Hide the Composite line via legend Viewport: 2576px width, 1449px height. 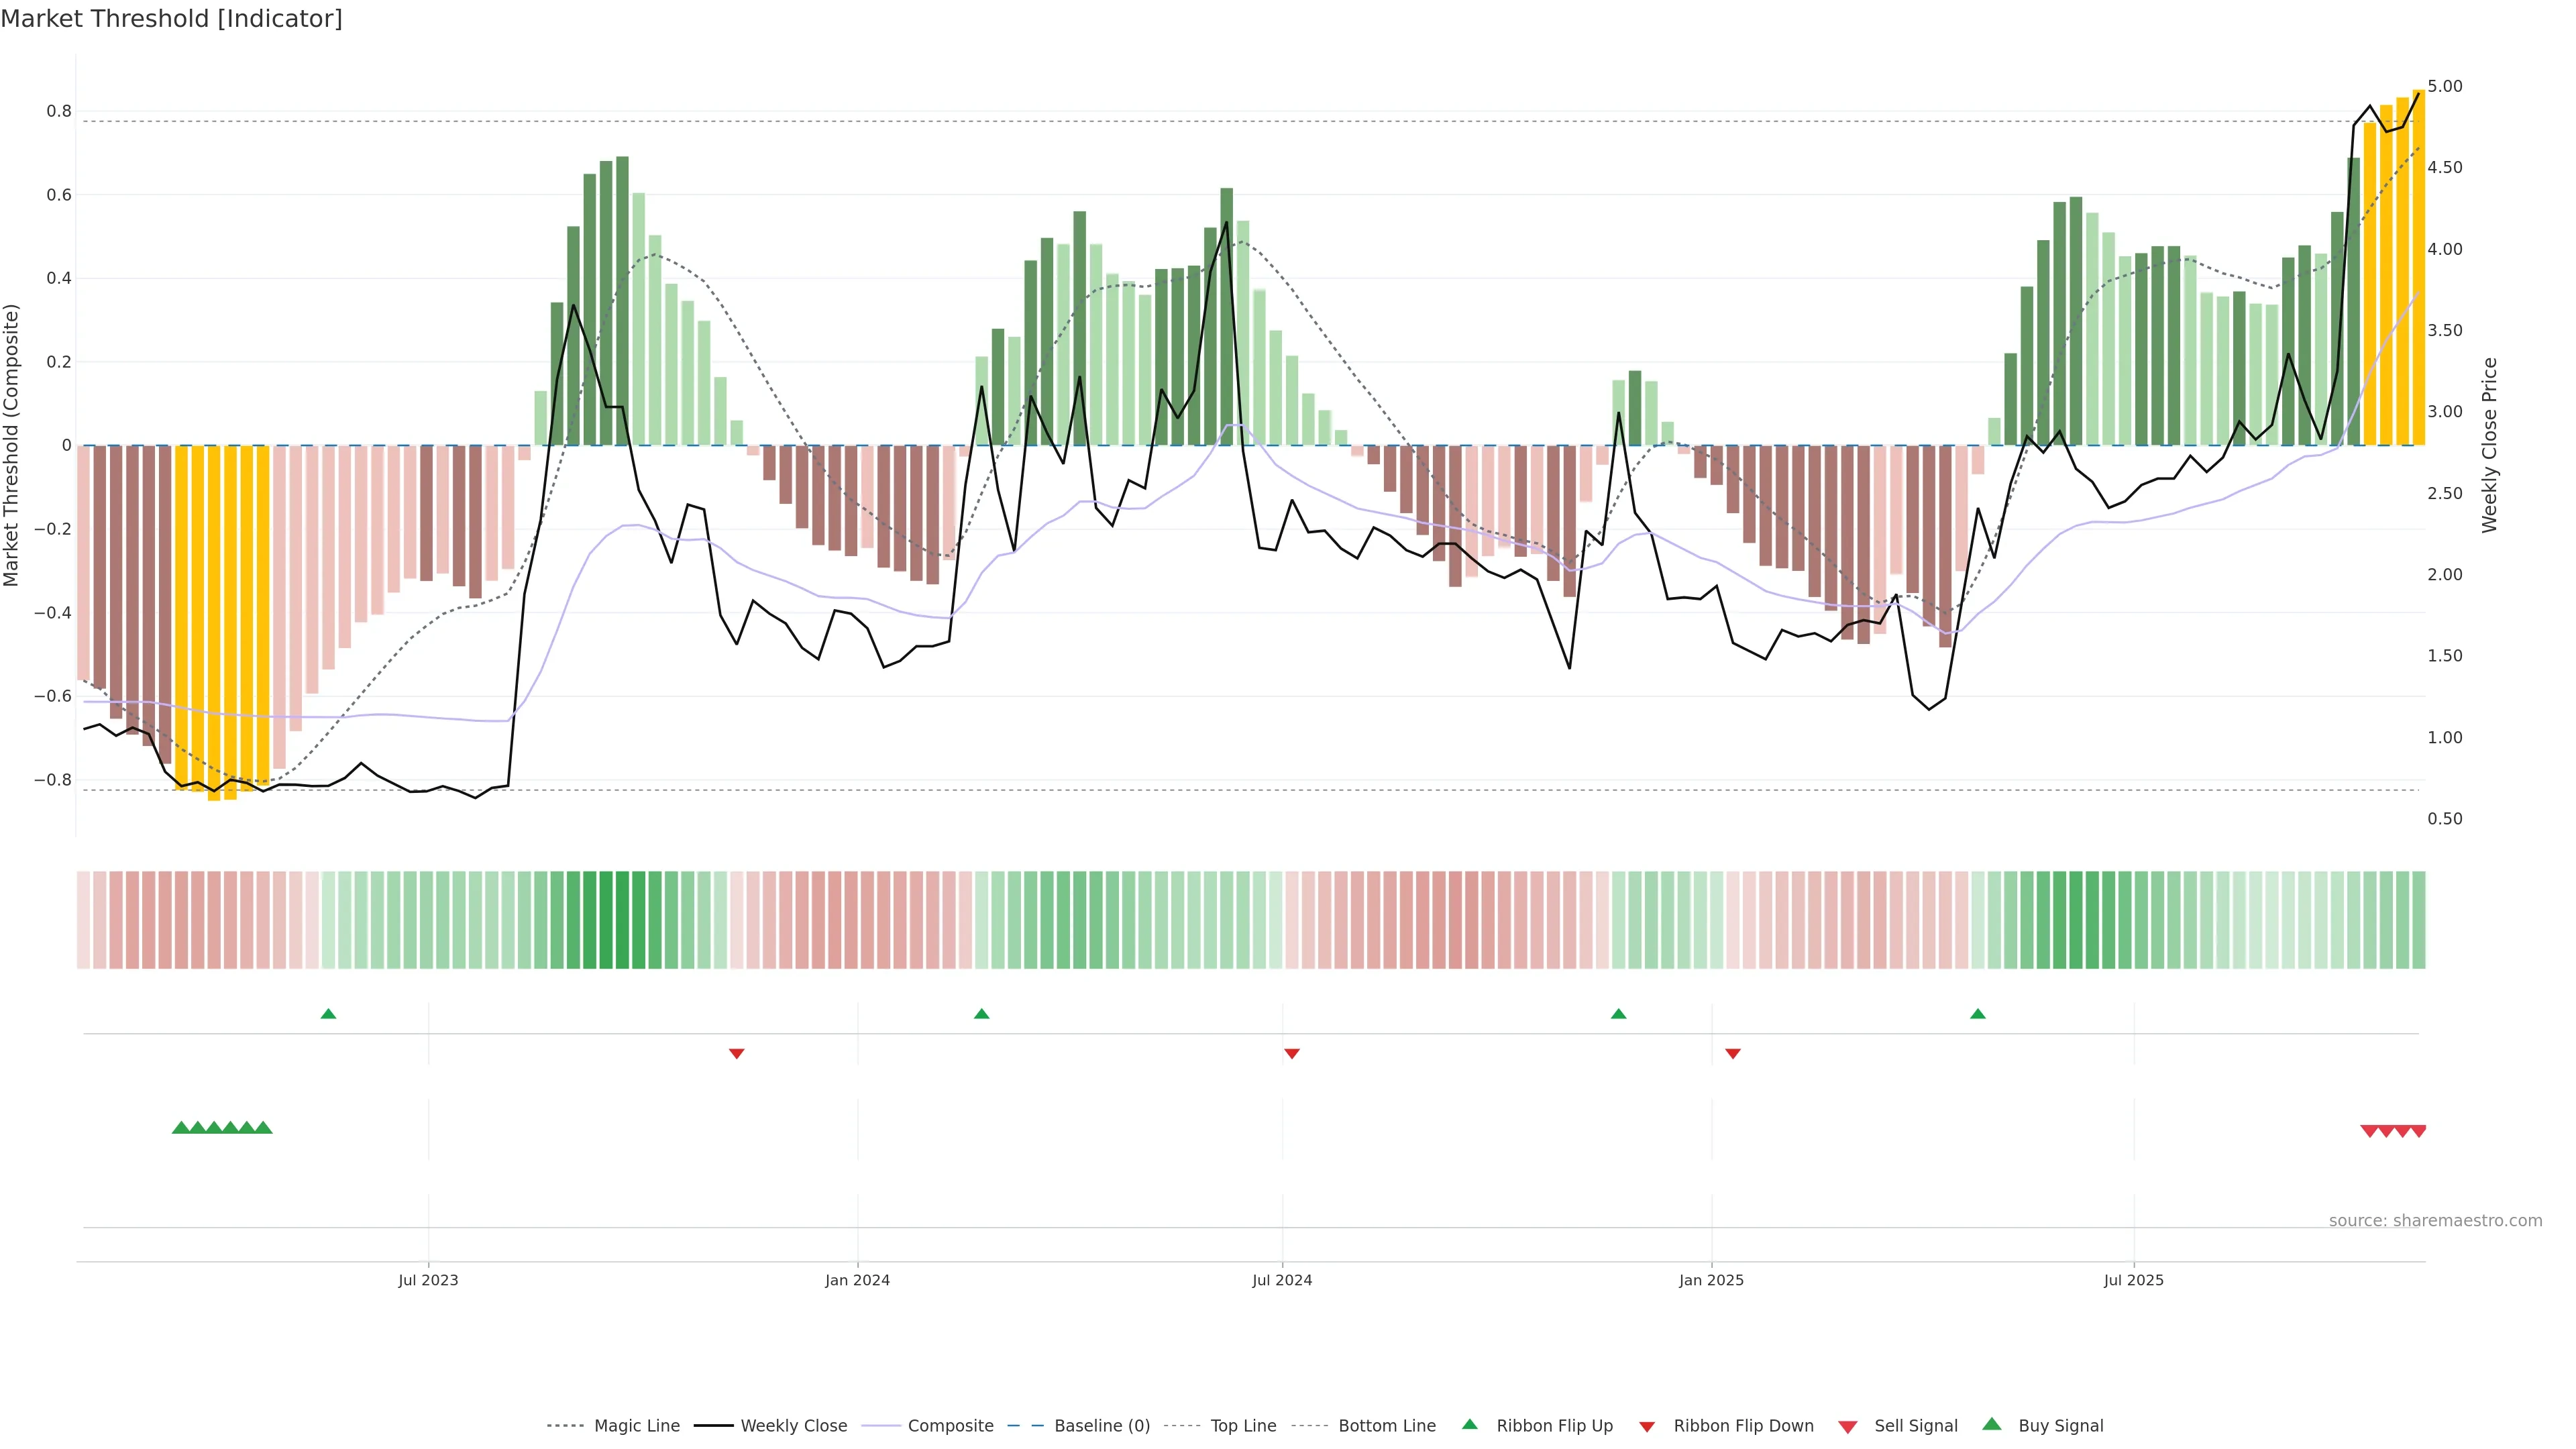coord(950,1426)
